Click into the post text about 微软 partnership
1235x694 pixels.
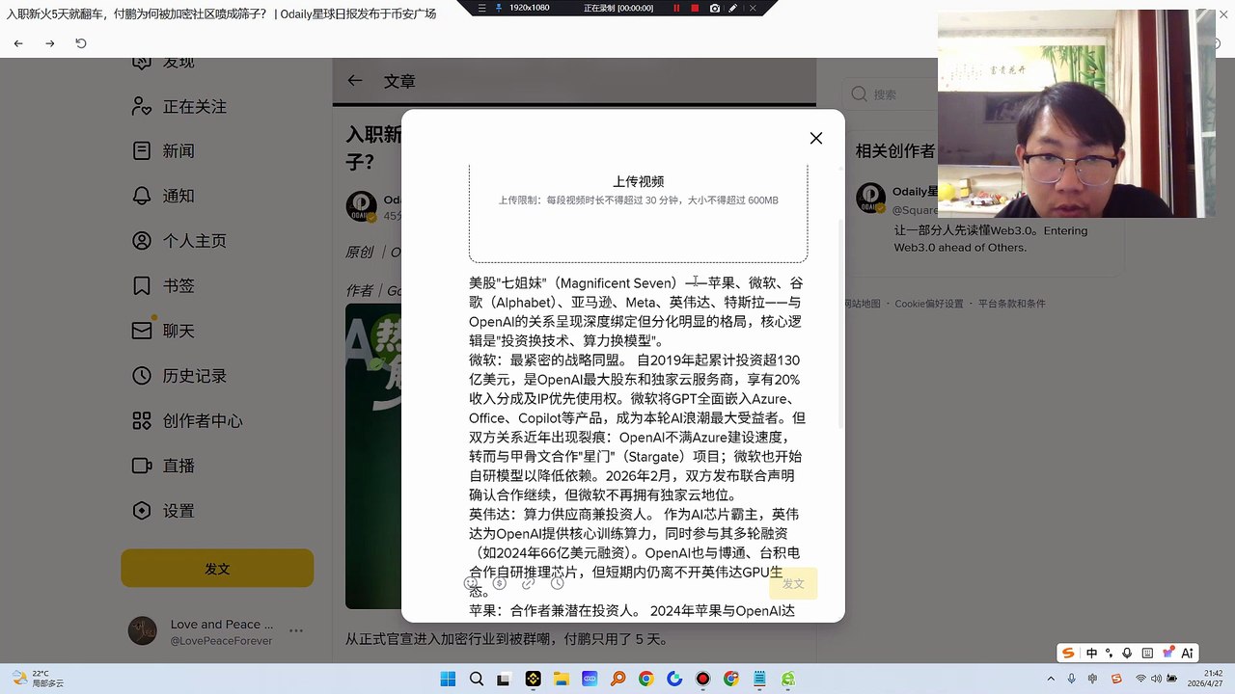[638, 427]
